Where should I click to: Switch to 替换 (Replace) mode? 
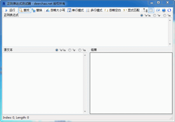click(x=37, y=10)
